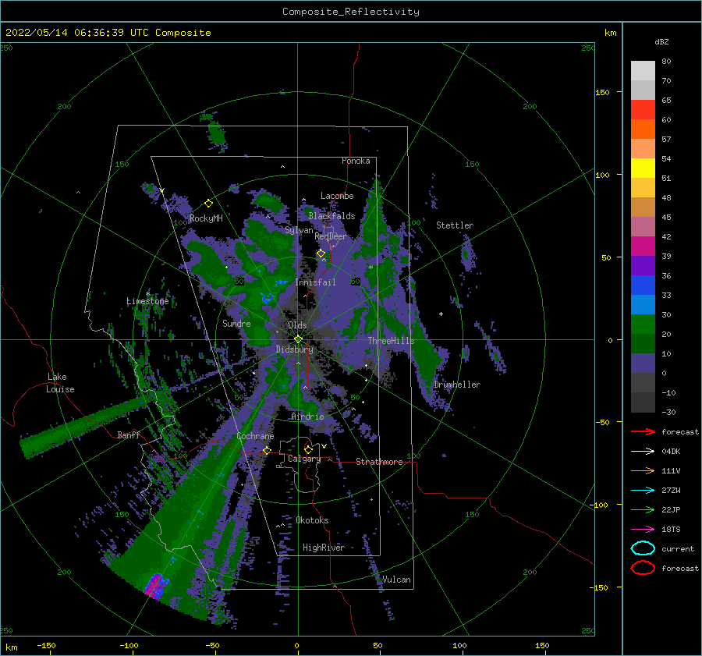The height and width of the screenshot is (656, 702).
Task: Click the red forecast ellipse icon
Action: (x=643, y=568)
